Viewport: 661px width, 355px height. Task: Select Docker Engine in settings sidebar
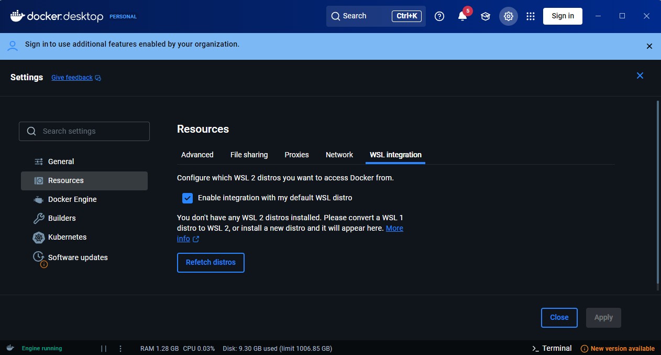click(x=72, y=199)
